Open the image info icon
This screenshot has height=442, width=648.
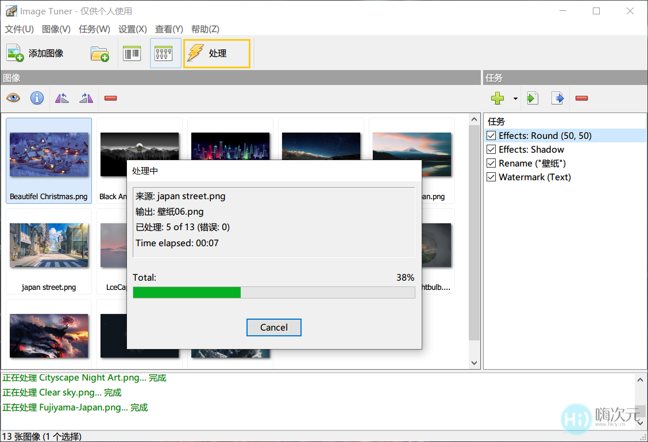tap(37, 98)
